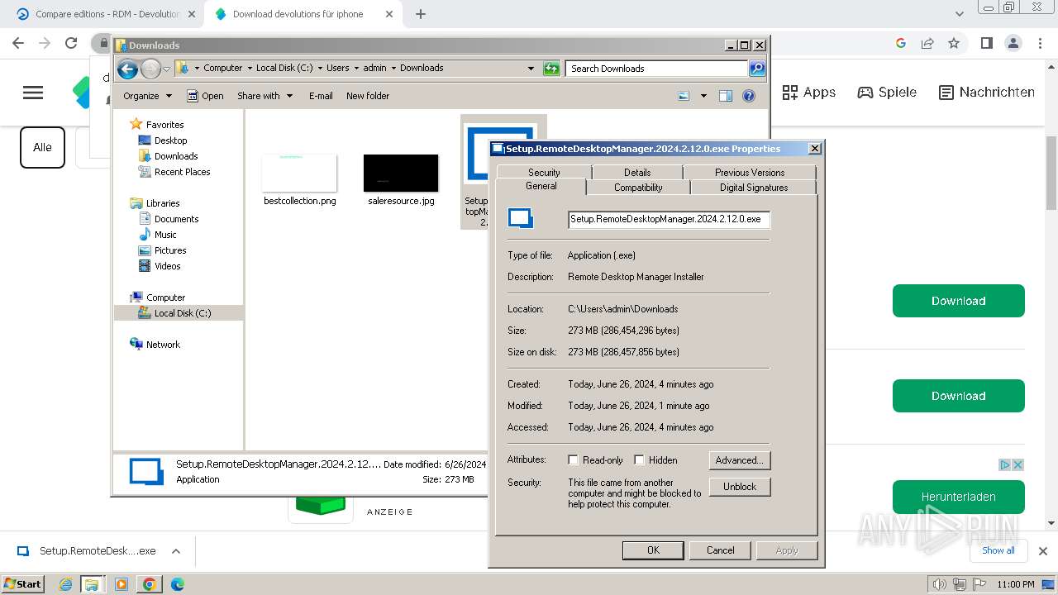Click Chrome reload page icon
Image resolution: width=1058 pixels, height=595 pixels.
point(71,43)
